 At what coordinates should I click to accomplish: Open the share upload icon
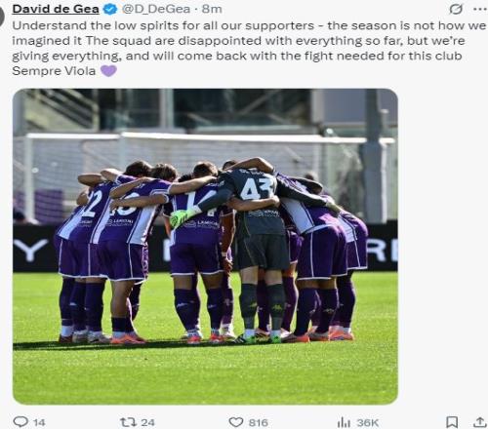pyautogui.click(x=479, y=422)
